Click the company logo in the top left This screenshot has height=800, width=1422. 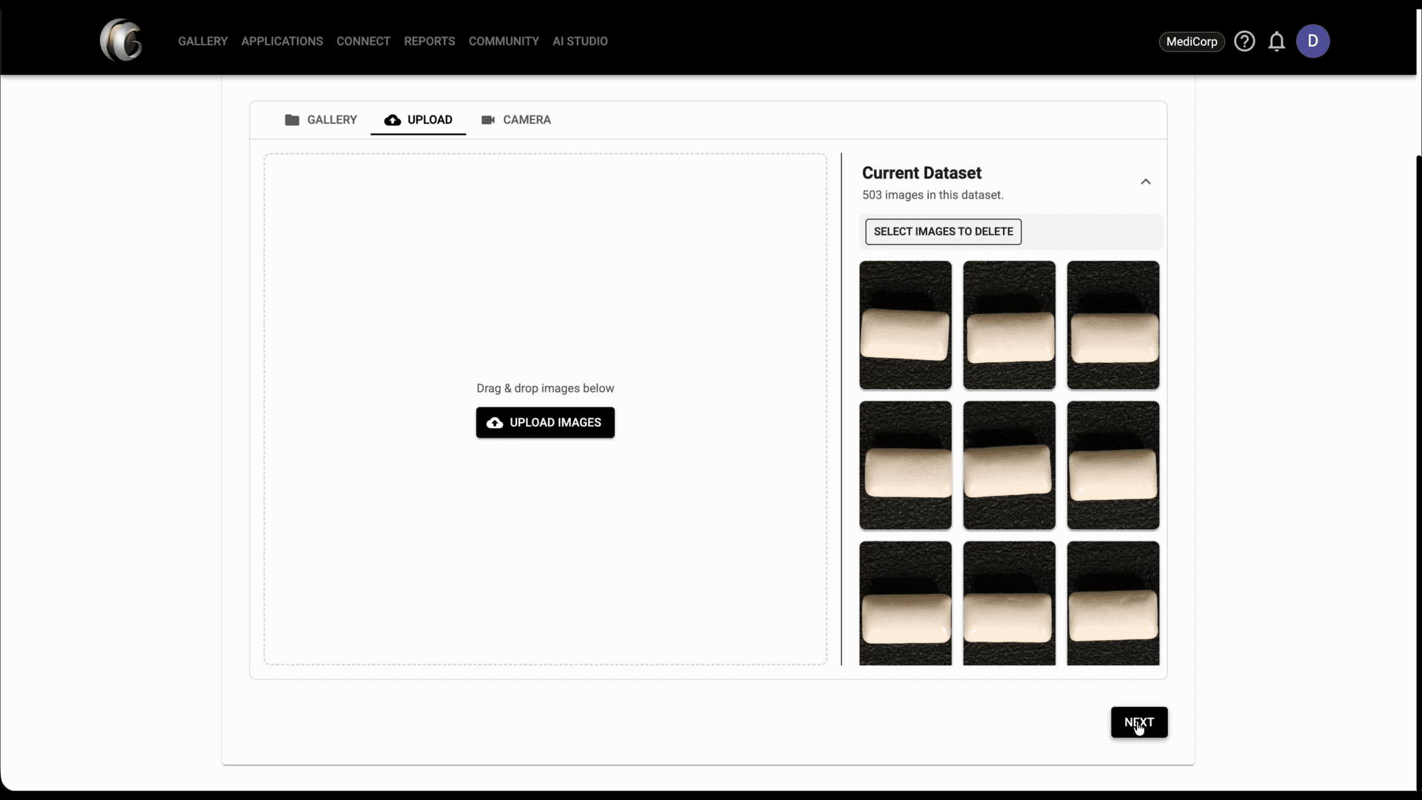121,40
